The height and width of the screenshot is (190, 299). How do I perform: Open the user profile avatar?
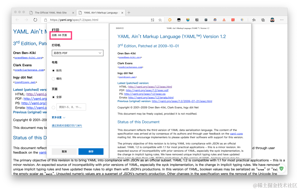pos(272,20)
